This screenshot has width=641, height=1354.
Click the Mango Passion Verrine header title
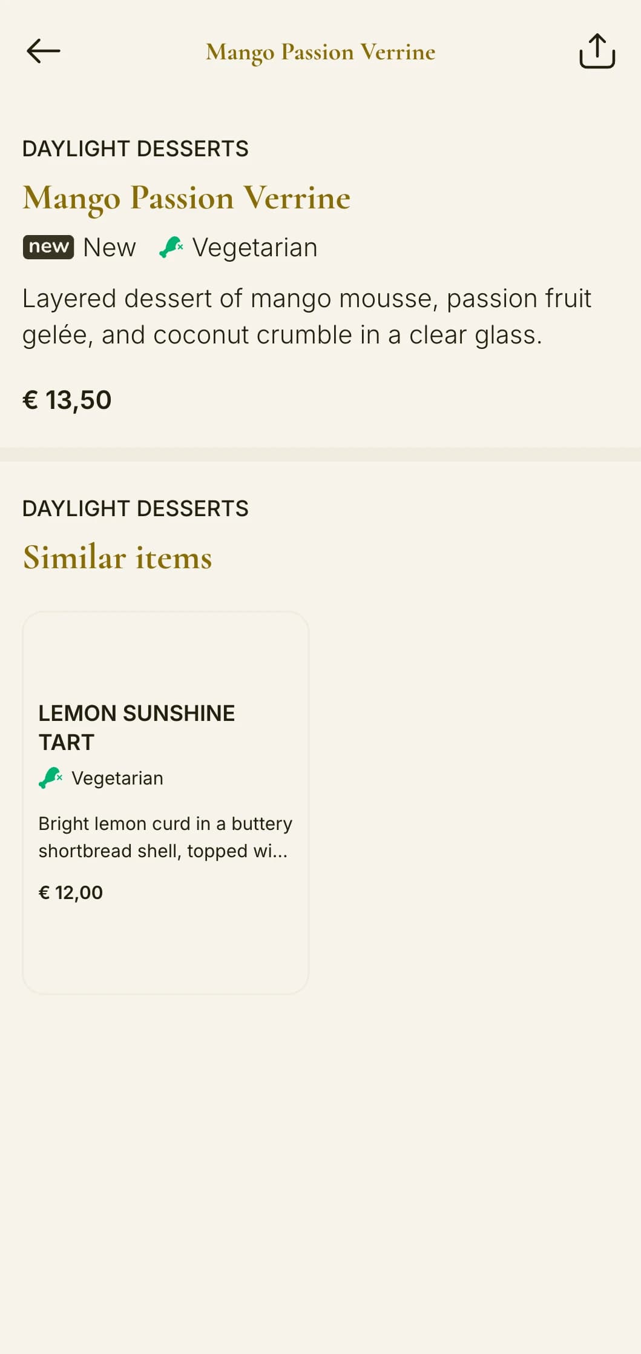(x=320, y=52)
